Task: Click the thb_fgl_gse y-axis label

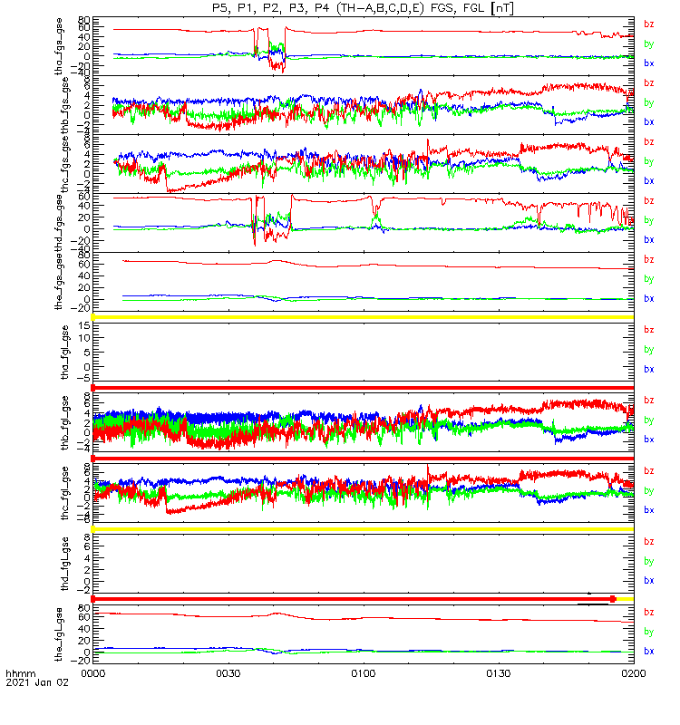Action: click(64, 422)
